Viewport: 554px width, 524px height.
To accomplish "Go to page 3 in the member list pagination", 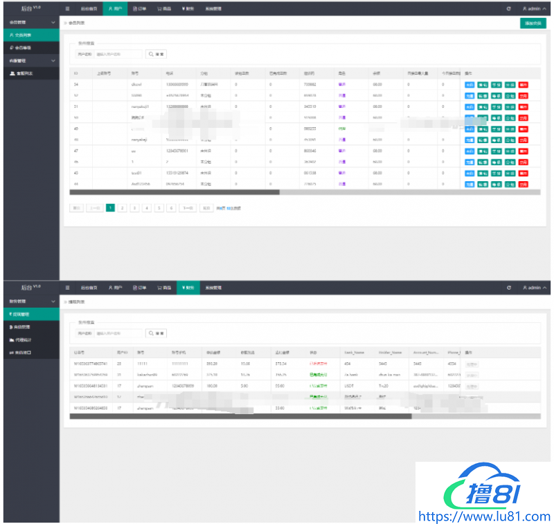I will tap(134, 207).
